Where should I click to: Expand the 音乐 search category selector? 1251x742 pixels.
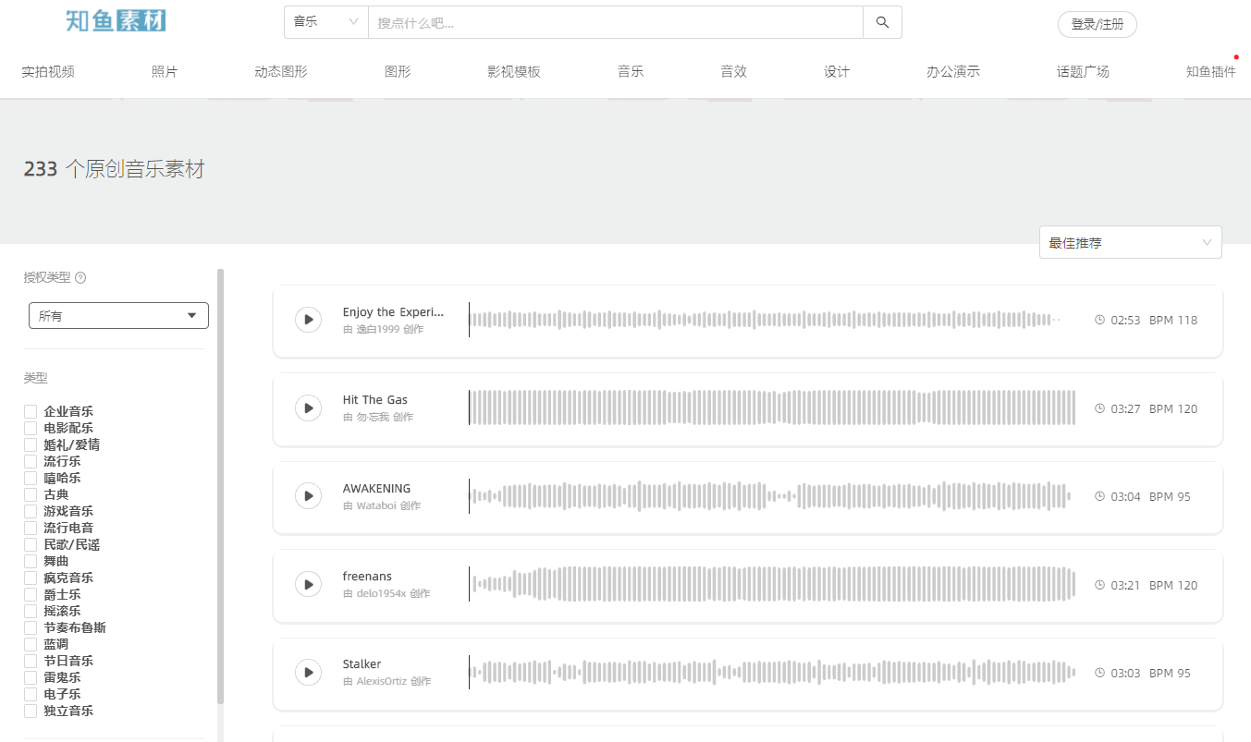pos(325,21)
